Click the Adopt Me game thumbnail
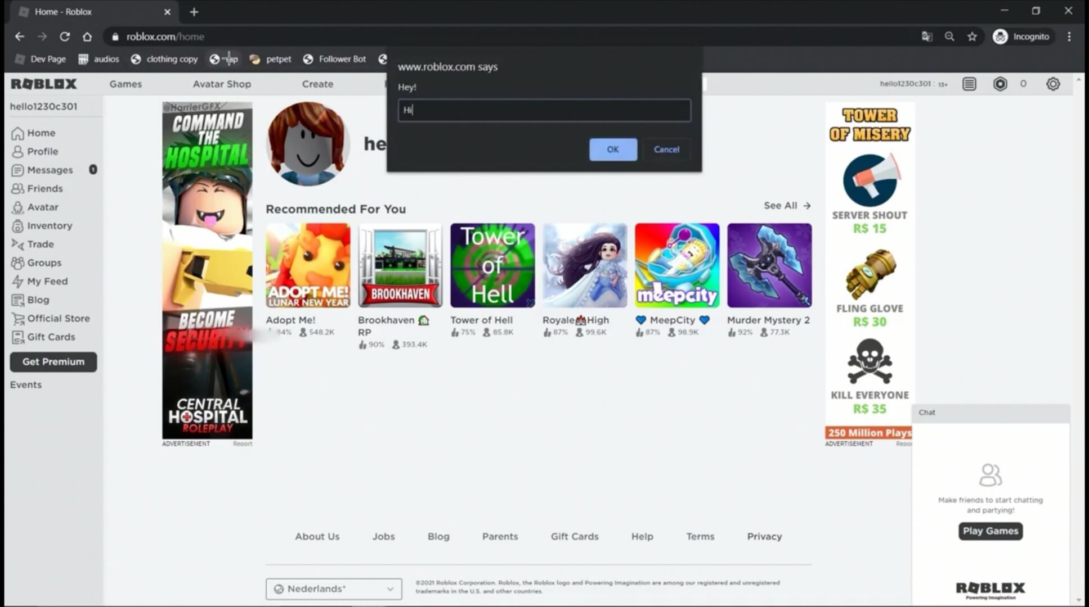The width and height of the screenshot is (1089, 607). (307, 264)
